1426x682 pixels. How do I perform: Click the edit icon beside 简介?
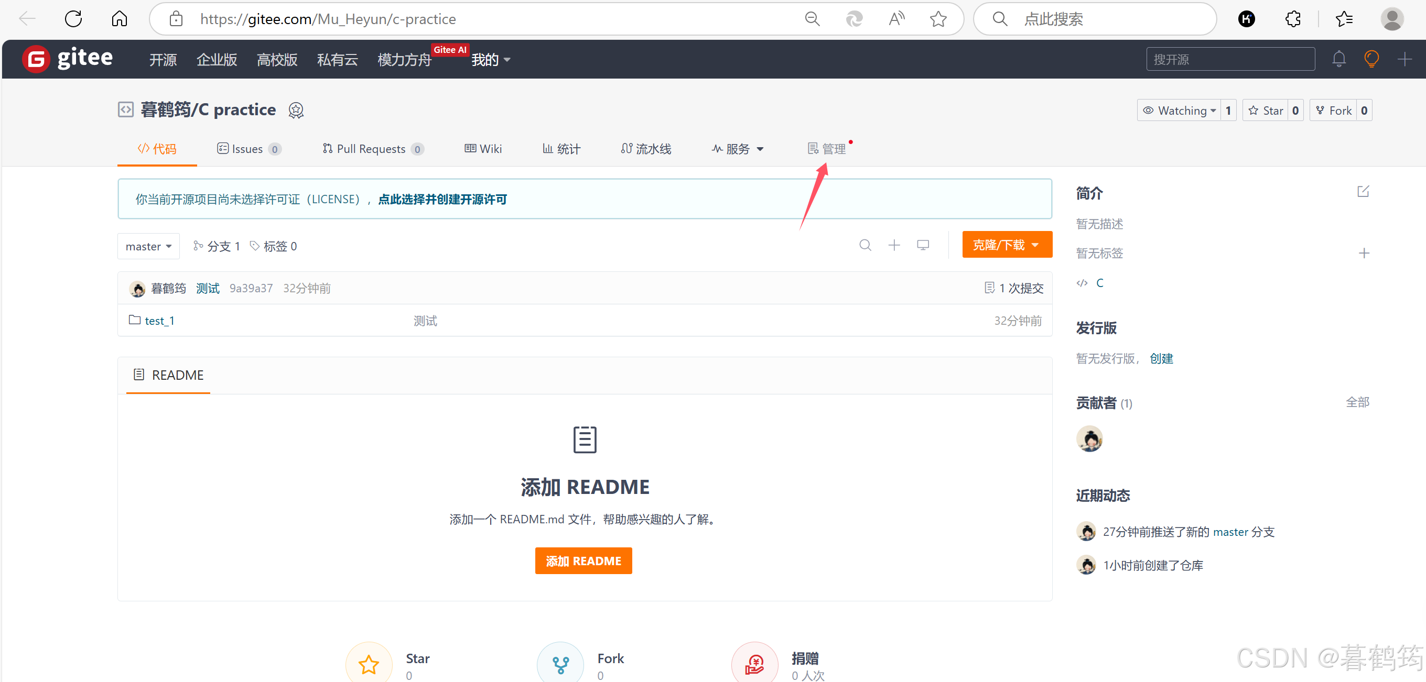point(1363,191)
